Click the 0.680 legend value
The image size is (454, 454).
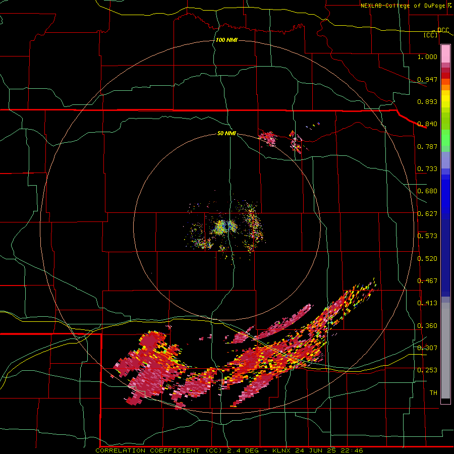[x=427, y=191]
